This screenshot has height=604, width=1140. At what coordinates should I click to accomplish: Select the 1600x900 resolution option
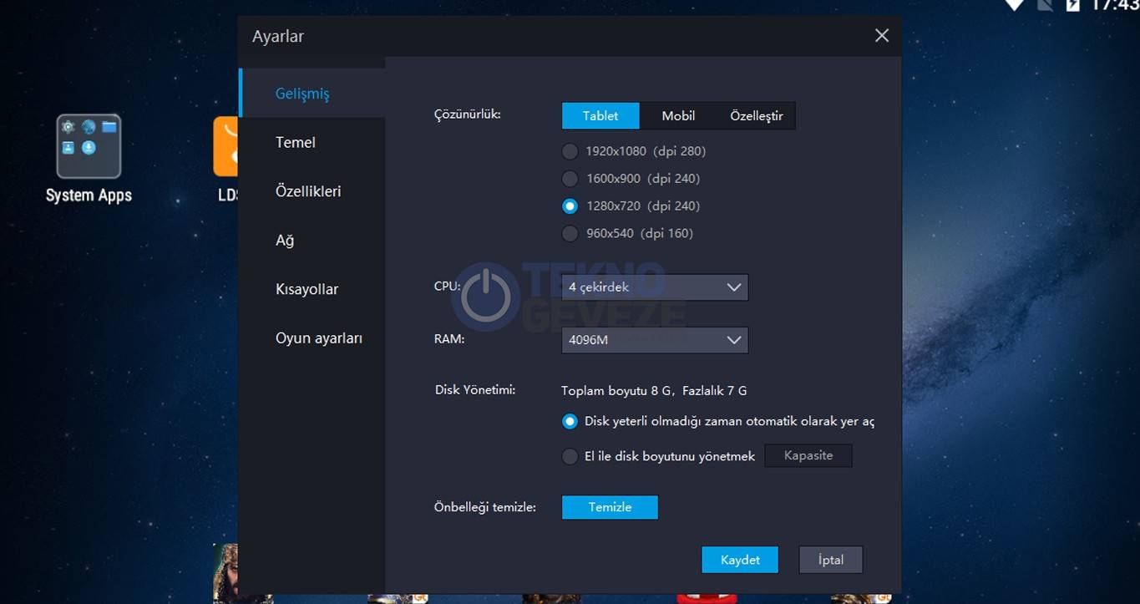point(570,179)
